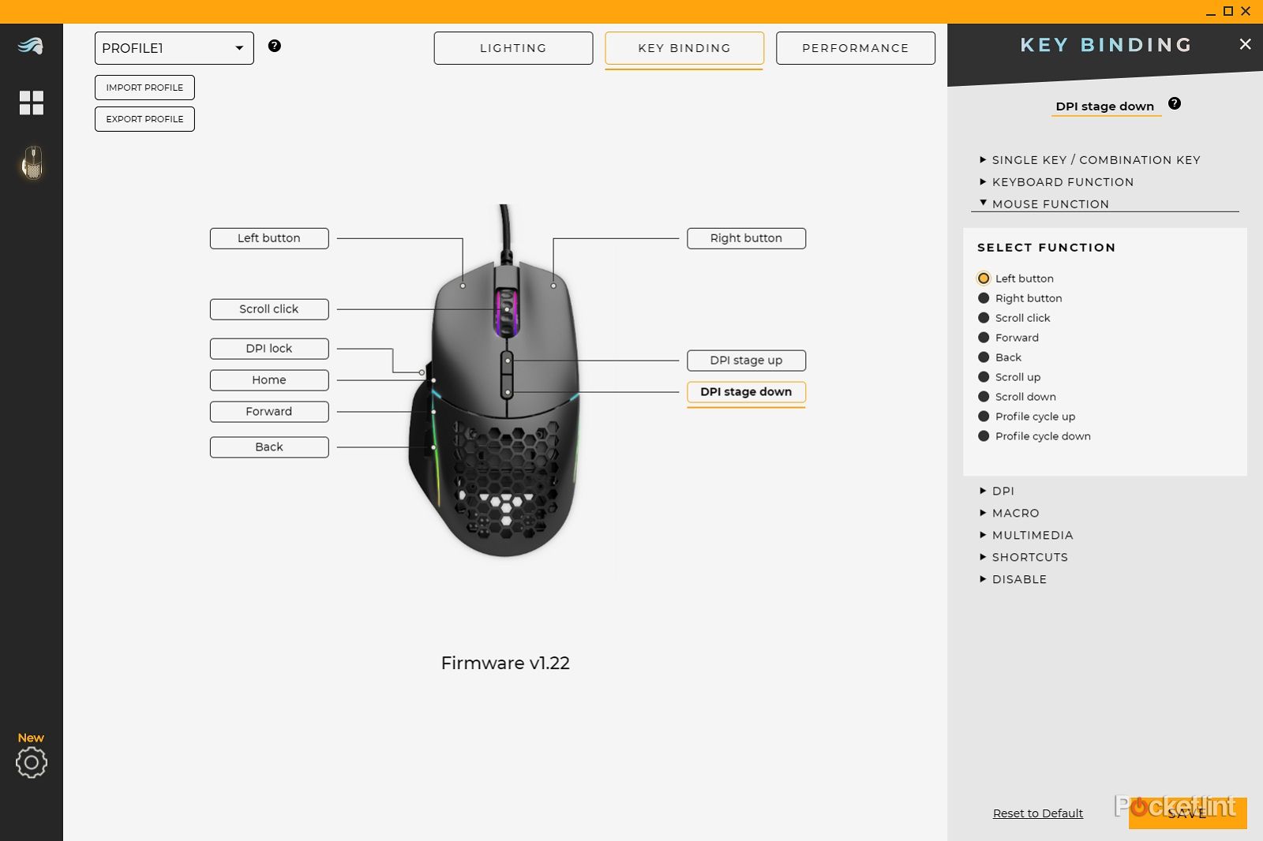This screenshot has width=1263, height=841.
Task: Open settings gear icon
Action: [32, 763]
